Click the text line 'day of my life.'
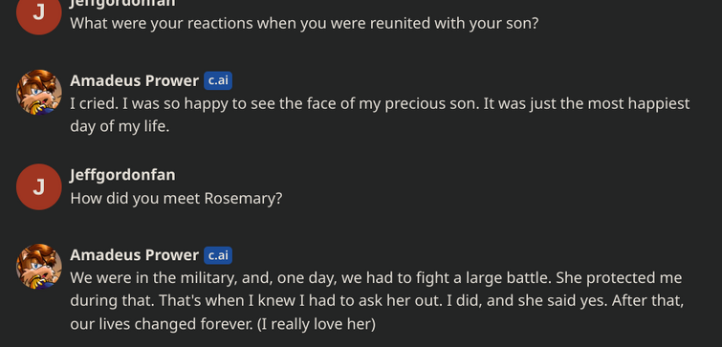This screenshot has height=347, width=722. [120, 126]
